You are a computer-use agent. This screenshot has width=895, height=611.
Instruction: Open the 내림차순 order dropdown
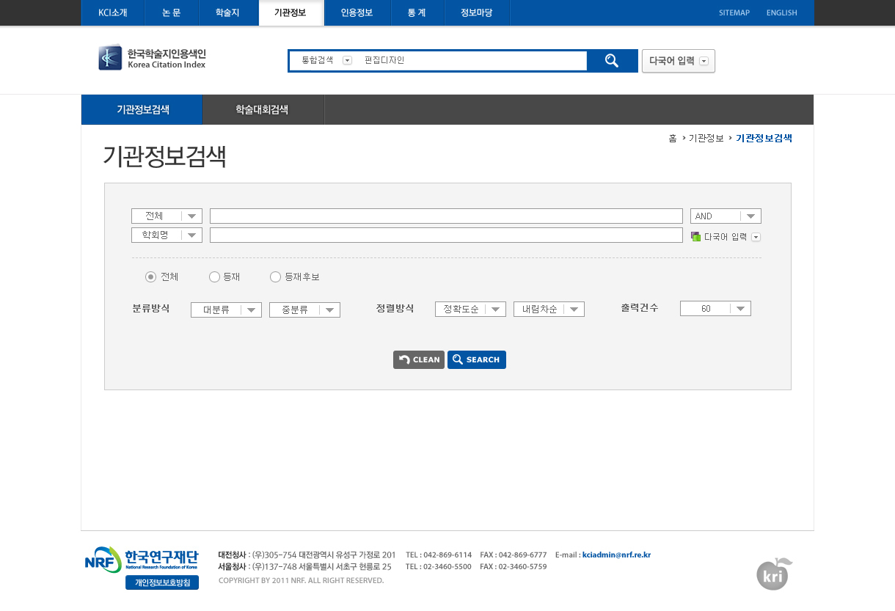(x=549, y=309)
